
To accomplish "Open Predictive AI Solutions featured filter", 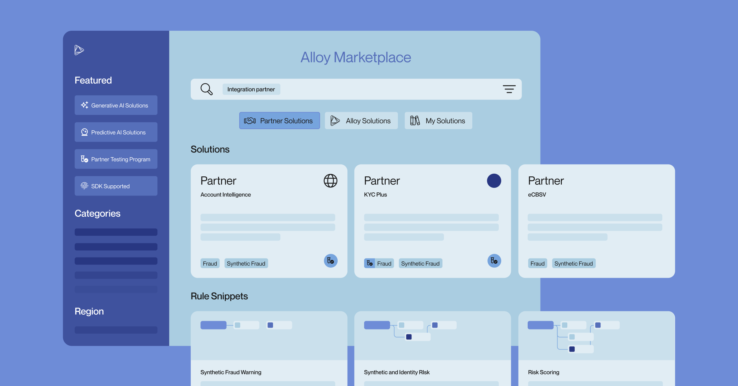I will [116, 132].
